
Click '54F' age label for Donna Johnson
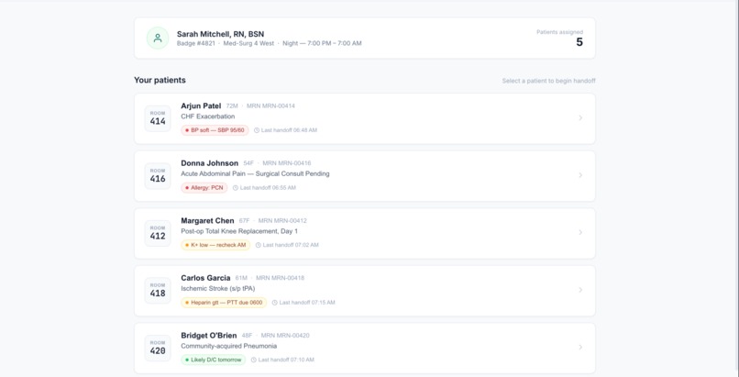coord(248,163)
